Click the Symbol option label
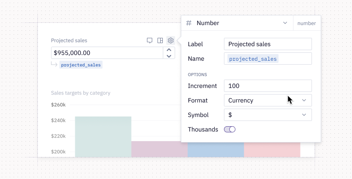The width and height of the screenshot is (352, 179). pos(198,115)
